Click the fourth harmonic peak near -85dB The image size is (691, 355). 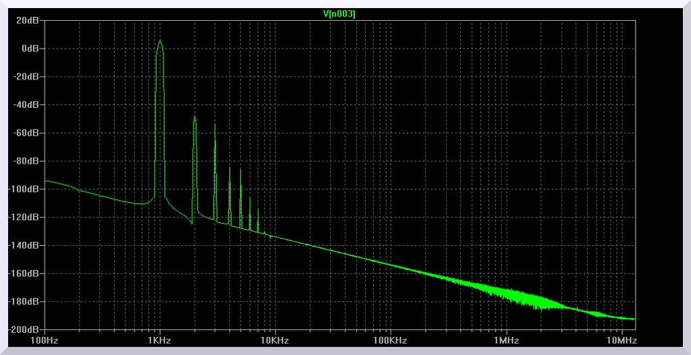[229, 168]
